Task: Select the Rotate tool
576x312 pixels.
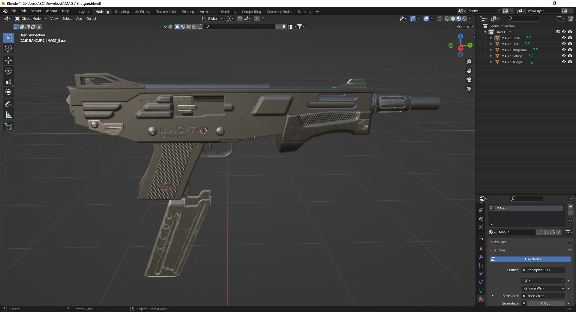Action: click(8, 71)
